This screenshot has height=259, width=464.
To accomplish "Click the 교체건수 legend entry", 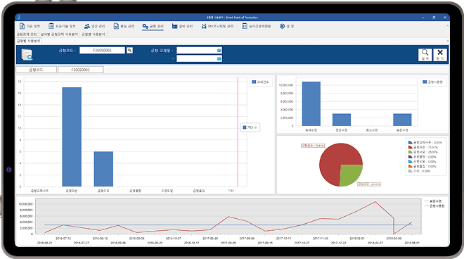I will 260,82.
